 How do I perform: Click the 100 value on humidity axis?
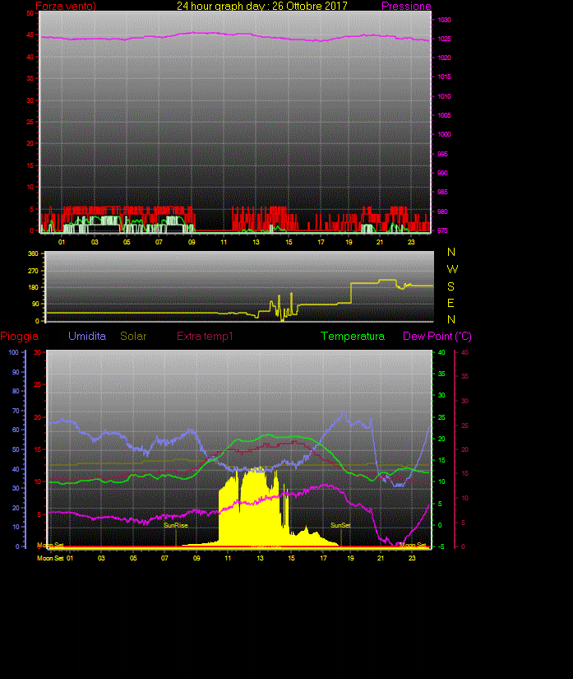[x=12, y=352]
